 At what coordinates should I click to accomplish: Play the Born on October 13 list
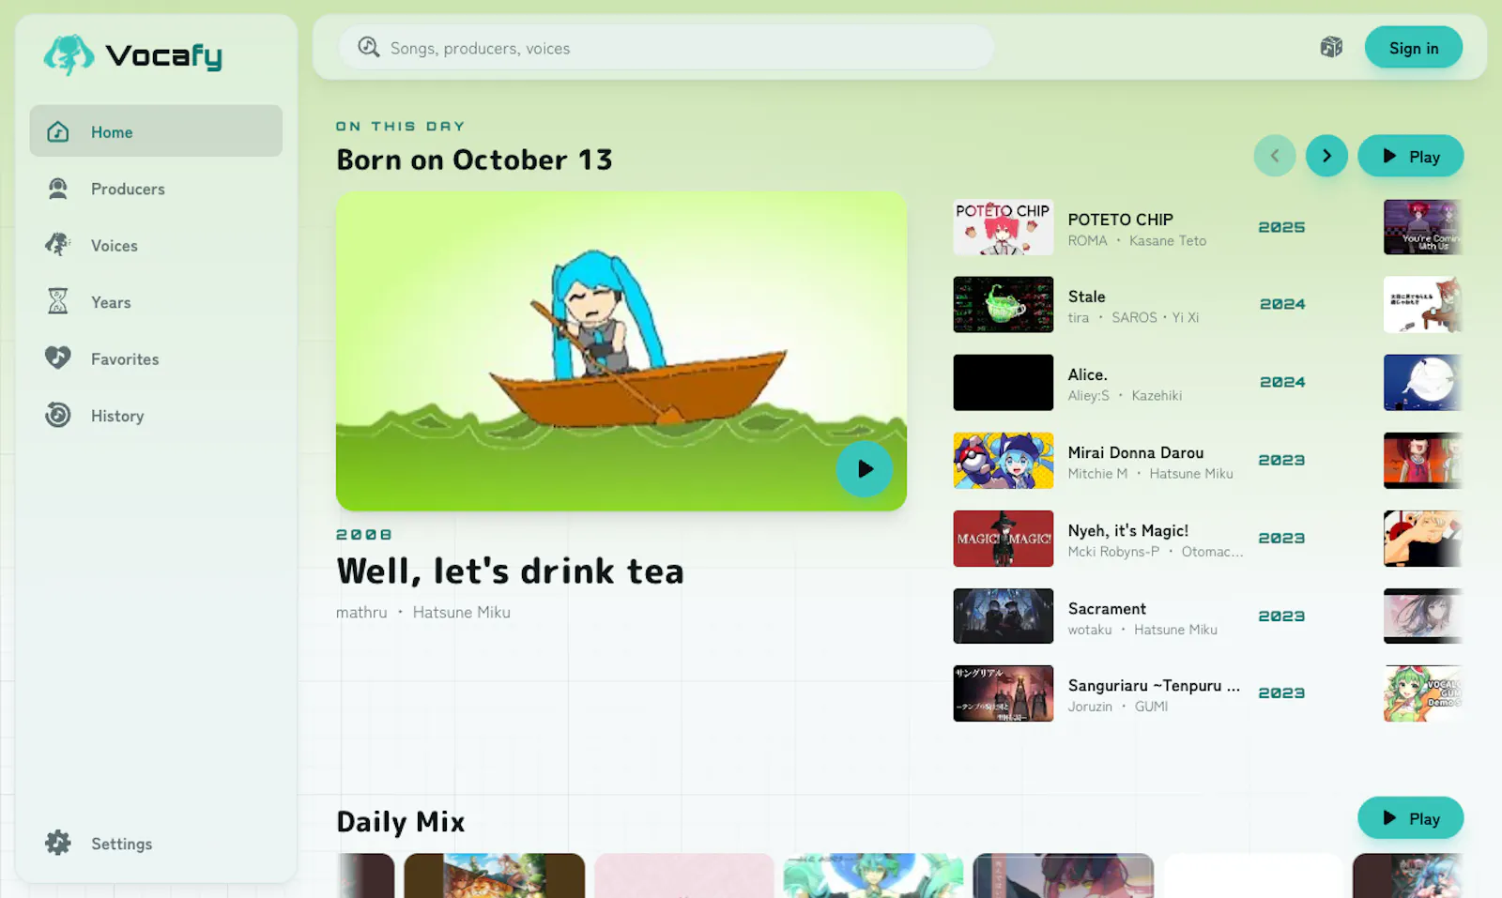pyautogui.click(x=1411, y=157)
